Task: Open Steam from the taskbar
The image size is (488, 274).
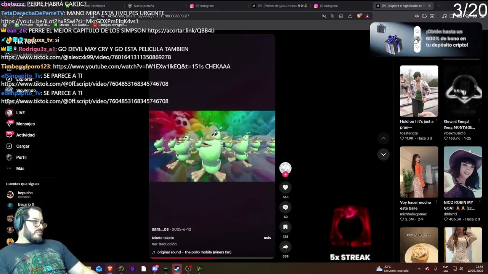Action: 177,269
